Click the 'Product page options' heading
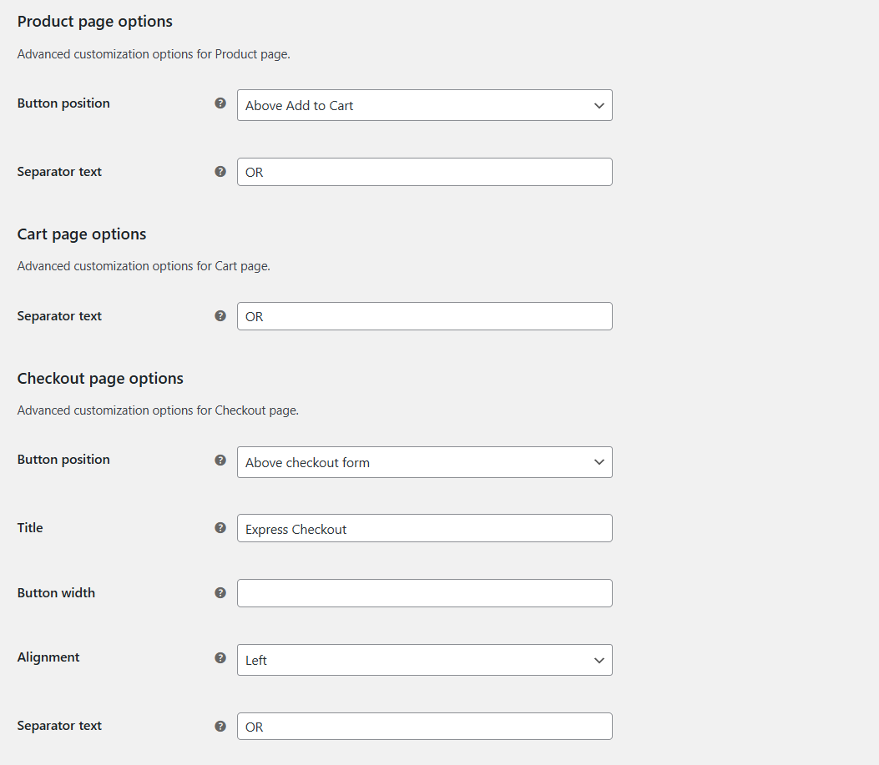879x765 pixels. pos(94,22)
